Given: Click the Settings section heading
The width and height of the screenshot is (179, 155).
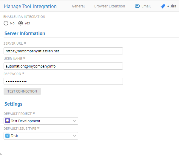Looking at the screenshot, I should pyautogui.click(x=13, y=104).
